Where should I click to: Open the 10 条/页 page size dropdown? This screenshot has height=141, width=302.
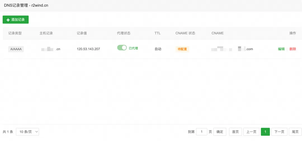coord(27,132)
